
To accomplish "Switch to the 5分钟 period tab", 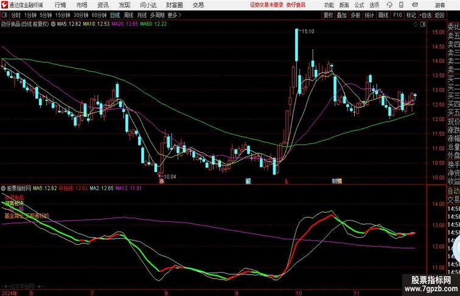I will (x=46, y=15).
